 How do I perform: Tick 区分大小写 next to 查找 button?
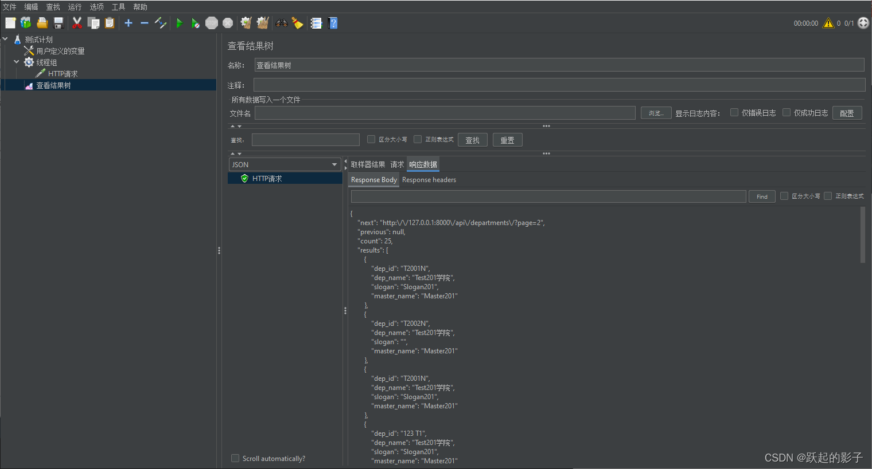pos(371,139)
